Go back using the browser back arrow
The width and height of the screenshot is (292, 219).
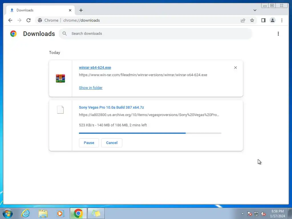[x=10, y=20]
